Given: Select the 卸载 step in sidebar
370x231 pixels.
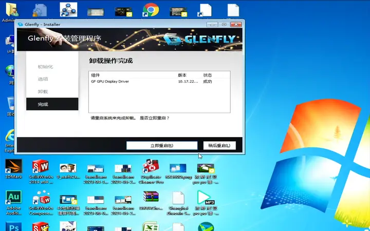Looking at the screenshot, I should pos(43,91).
